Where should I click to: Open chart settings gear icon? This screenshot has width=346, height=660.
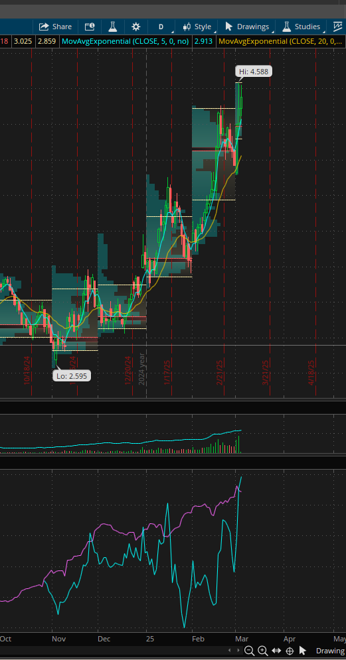click(135, 27)
